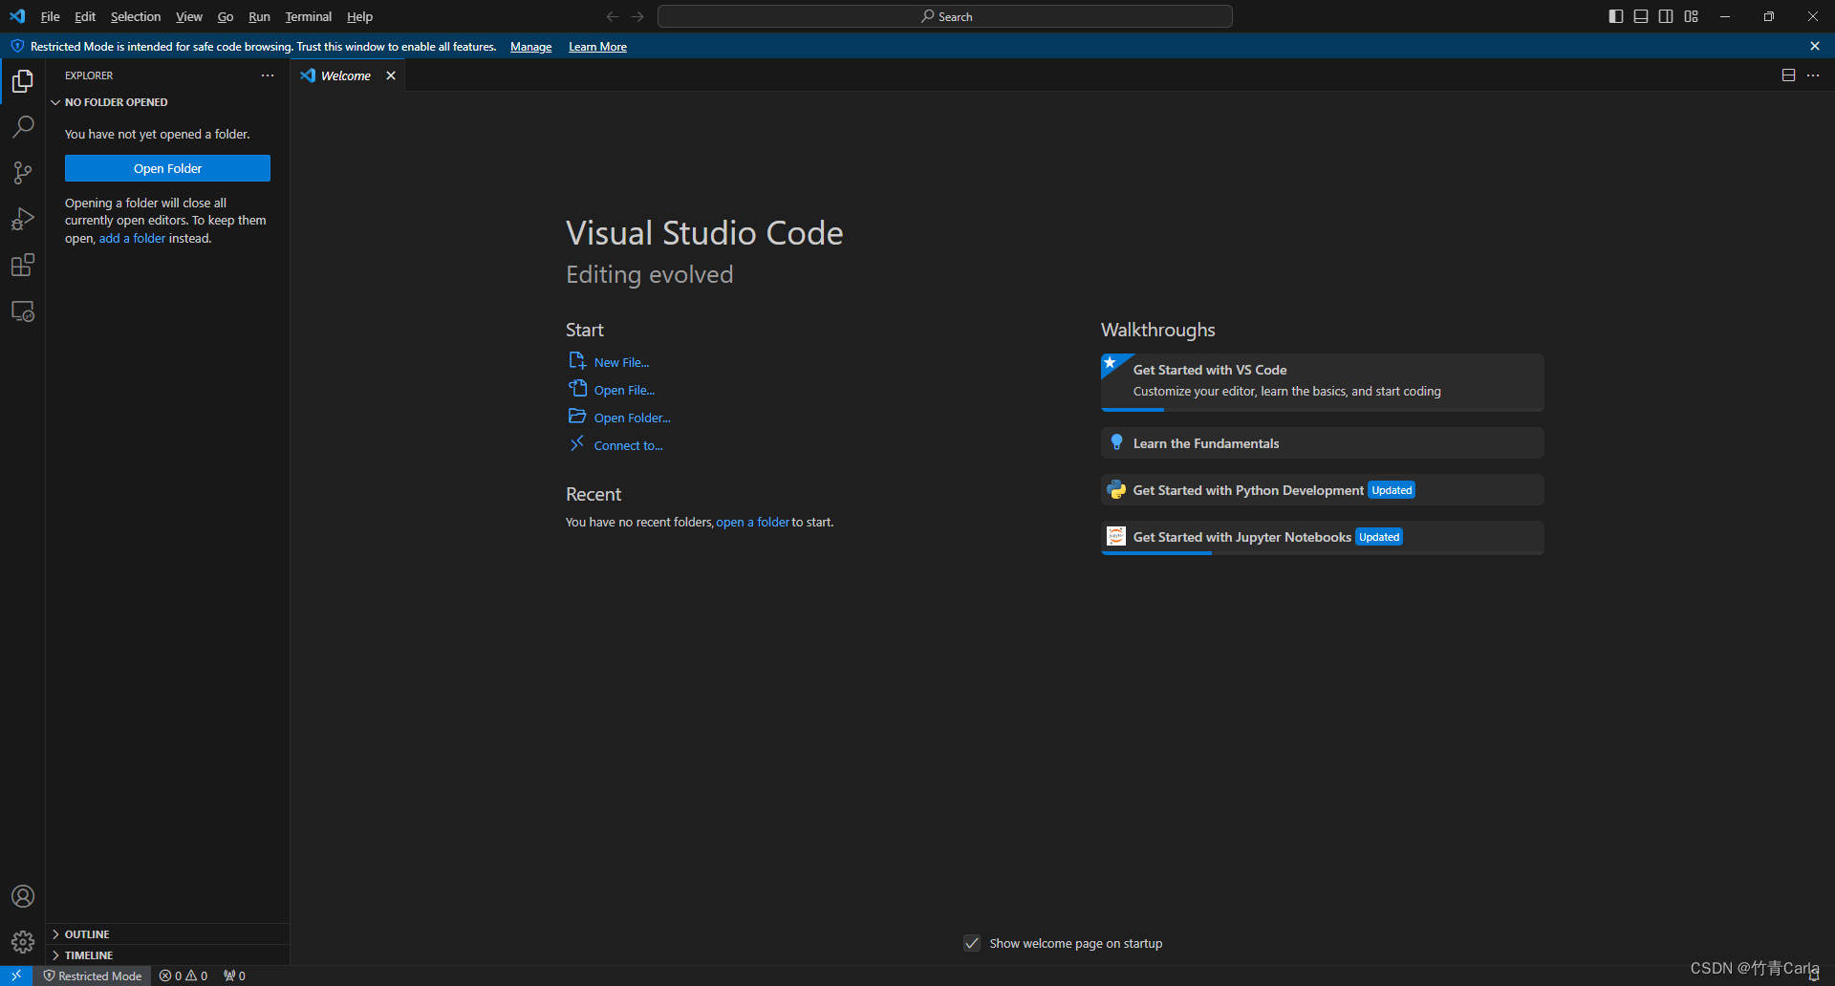
Task: Open Get Started with Python Development walkthrough
Action: coord(1322,490)
